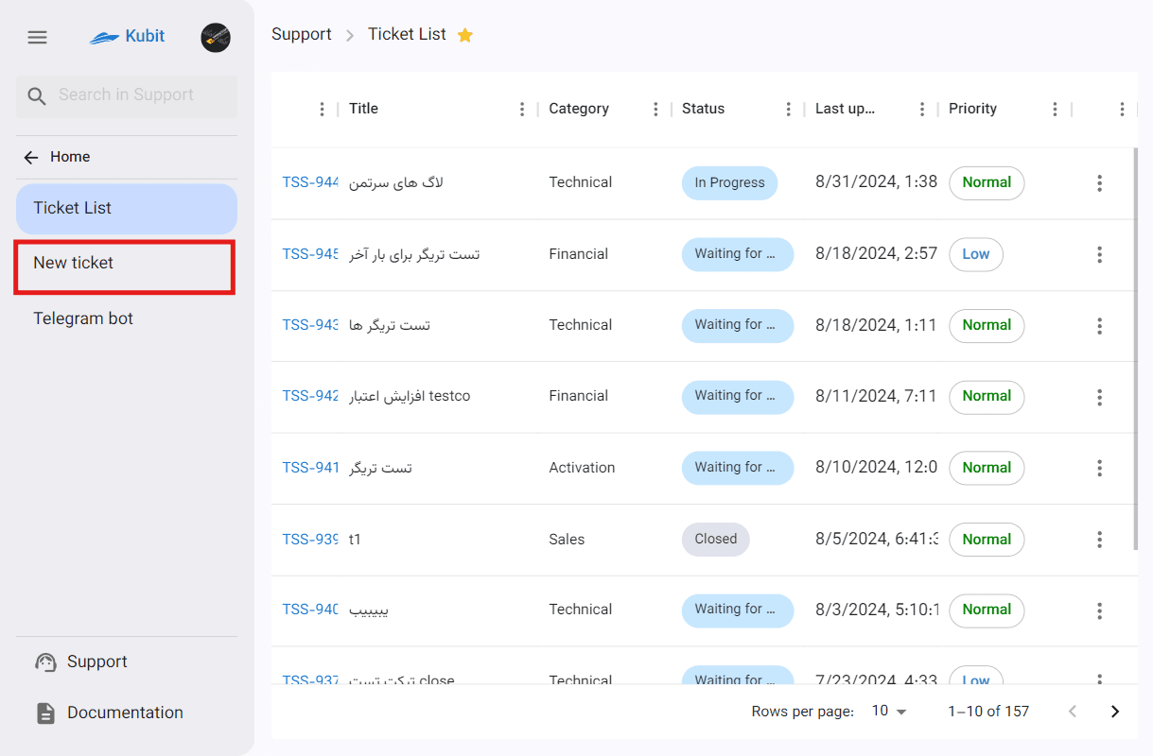Image resolution: width=1153 pixels, height=756 pixels.
Task: Open Status column options menu
Action: [x=789, y=110]
